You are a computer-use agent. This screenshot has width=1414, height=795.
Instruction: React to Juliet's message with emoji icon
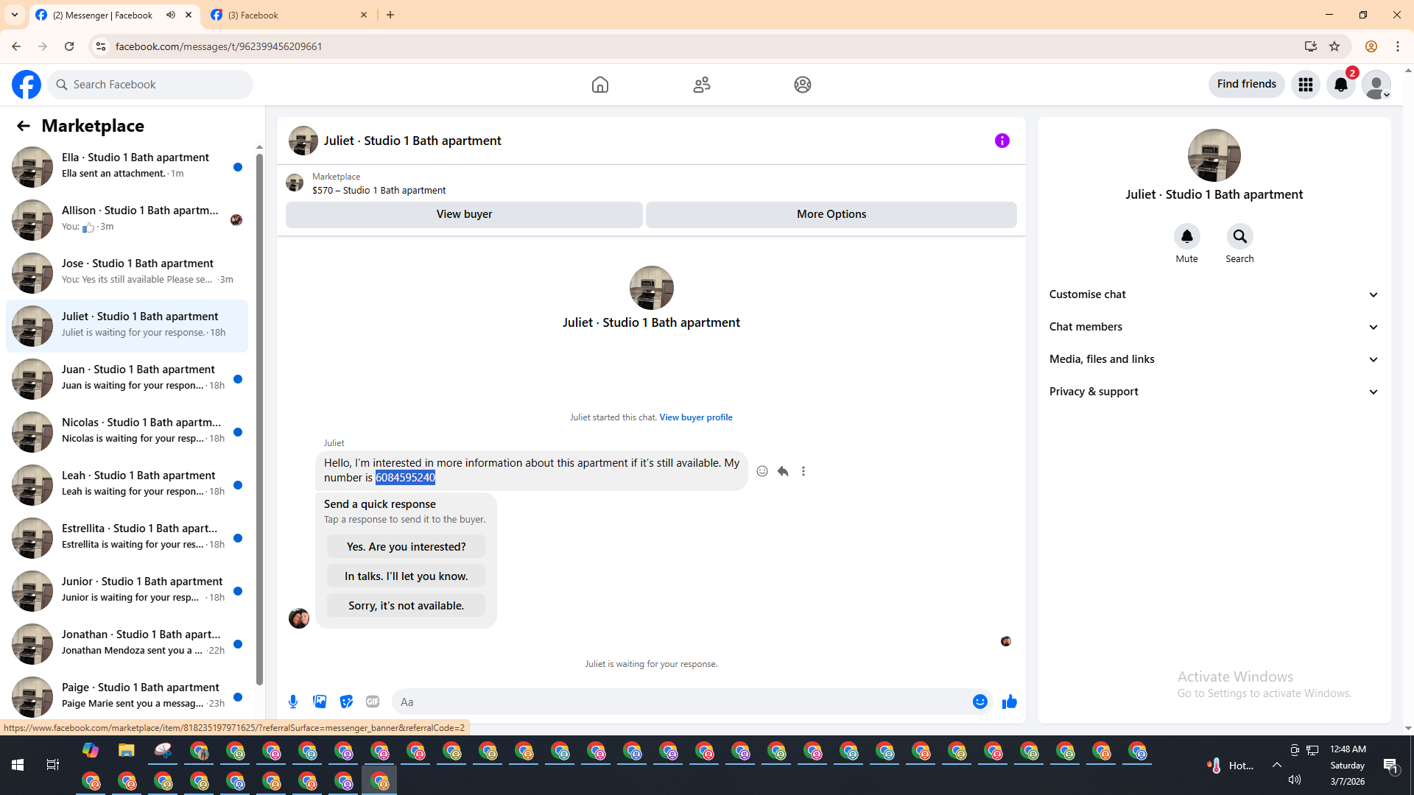(x=762, y=471)
